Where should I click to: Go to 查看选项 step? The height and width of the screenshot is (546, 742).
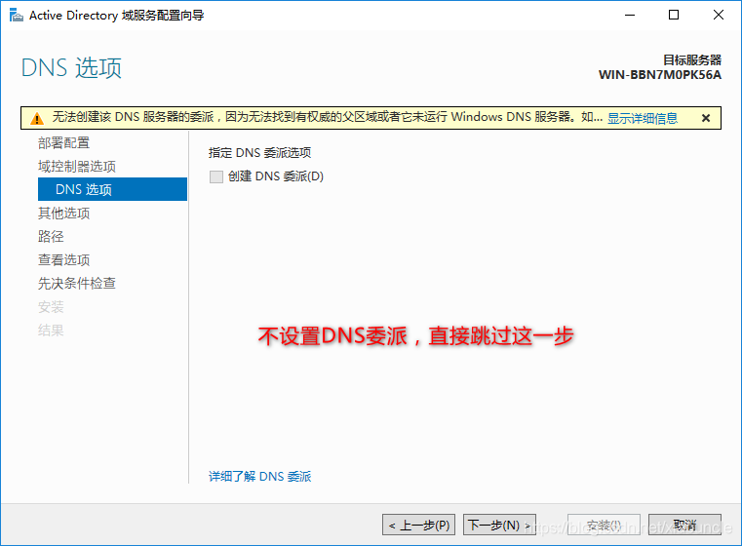[x=64, y=259]
